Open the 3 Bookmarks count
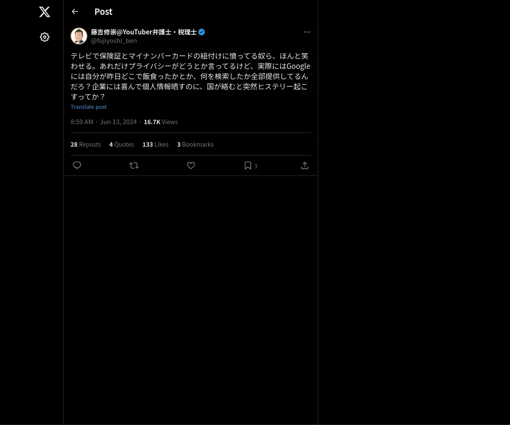510x425 pixels. coord(195,144)
